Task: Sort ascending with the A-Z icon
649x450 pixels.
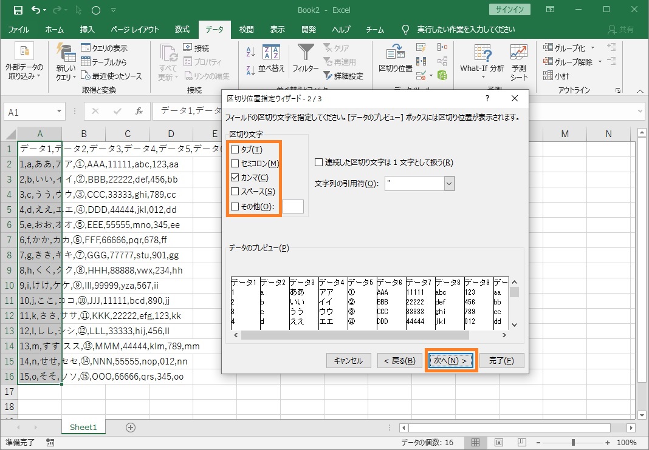Action: (250, 52)
